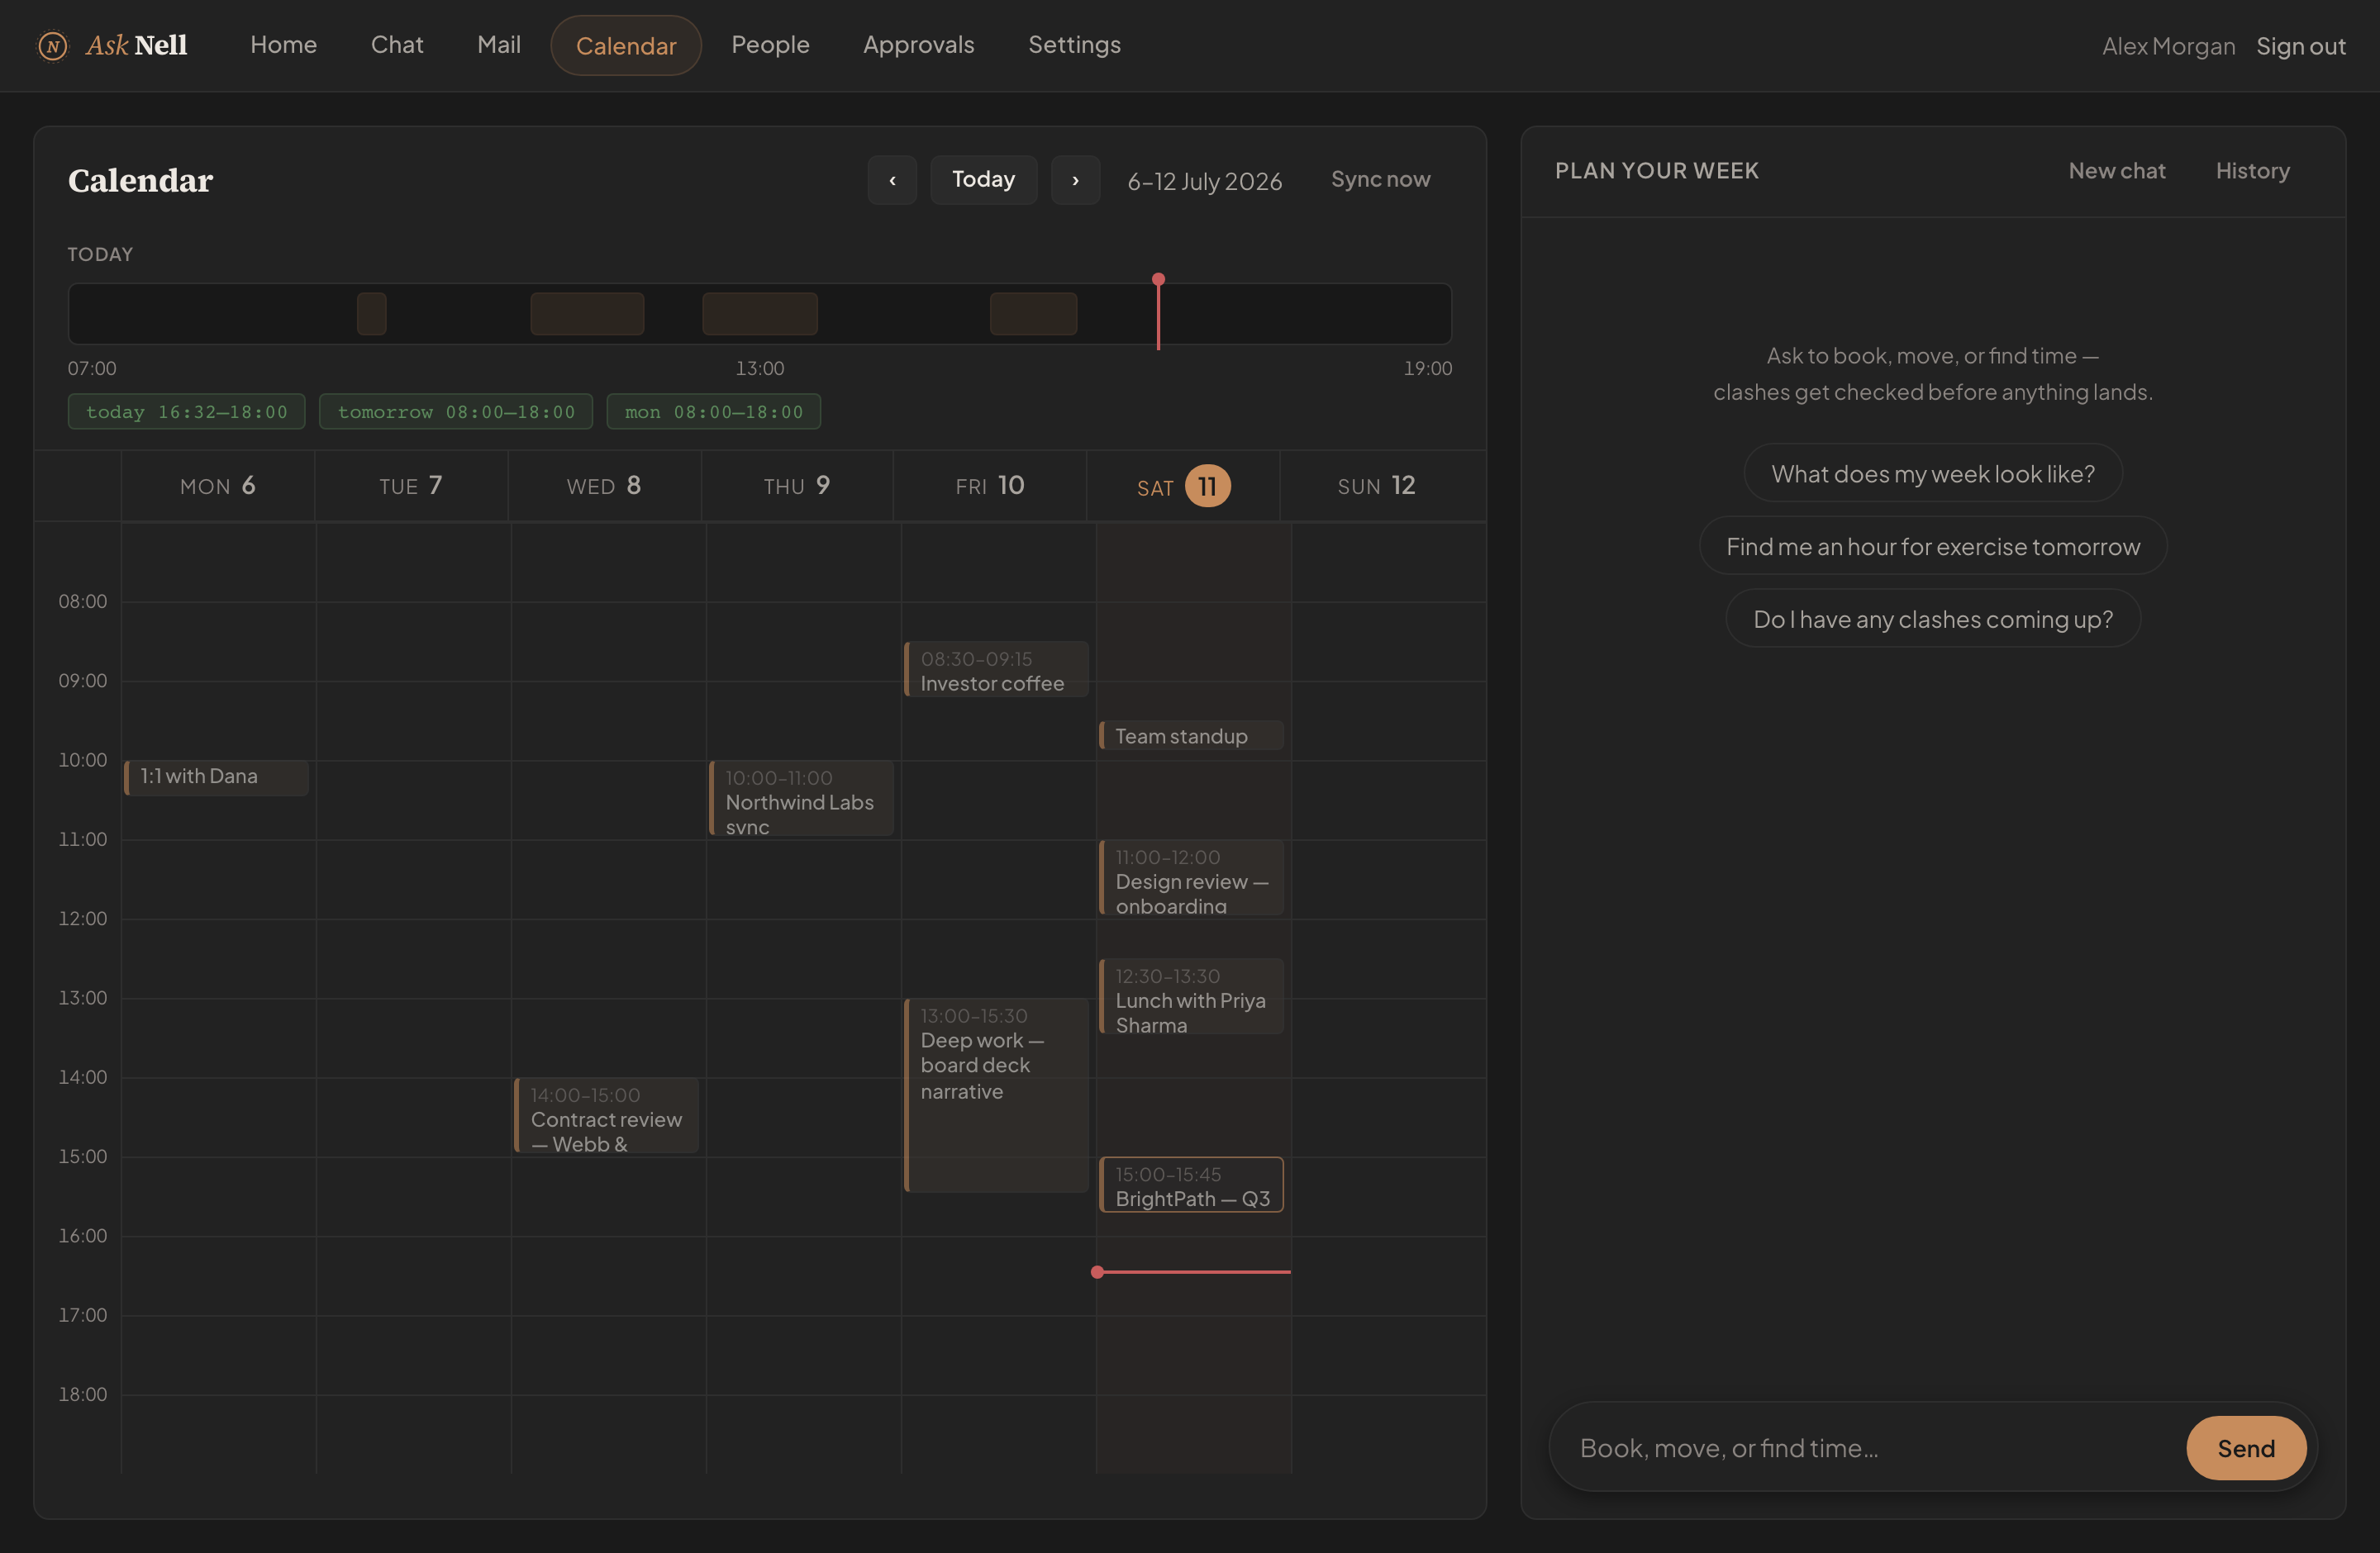Open 'Contract review — Webb &' event
The image size is (2380, 1553).
[x=606, y=1115]
